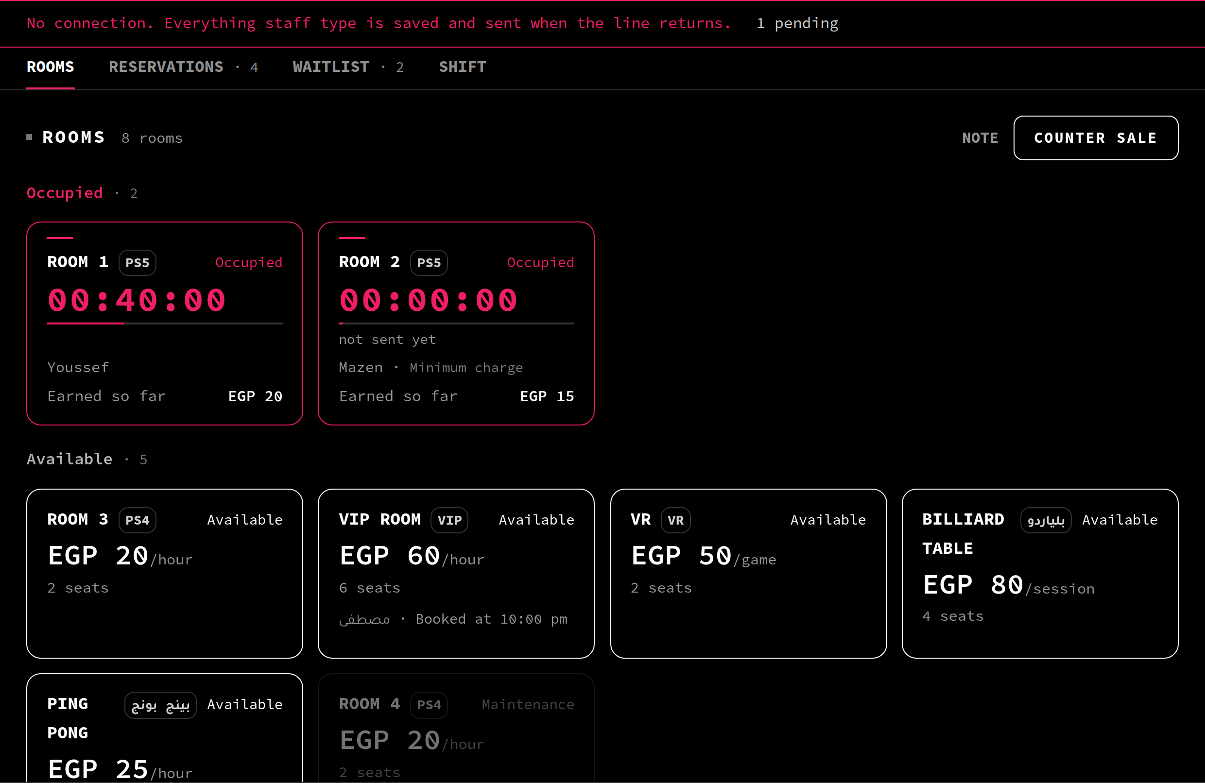Click 'EGP 50/game' on VR card

(x=703, y=556)
